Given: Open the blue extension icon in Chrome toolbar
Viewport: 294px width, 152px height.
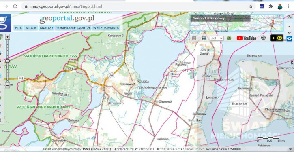Looking at the screenshot, I should tap(262, 6).
